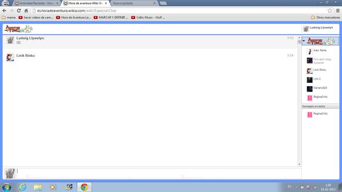Click the Adventure Time wiki logo header
Screen dimensions: 342x192
19,29
